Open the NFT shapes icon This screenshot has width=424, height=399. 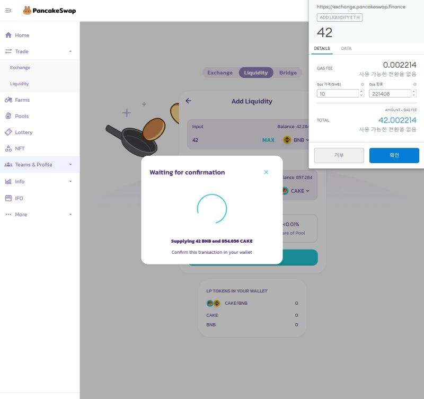click(8, 148)
